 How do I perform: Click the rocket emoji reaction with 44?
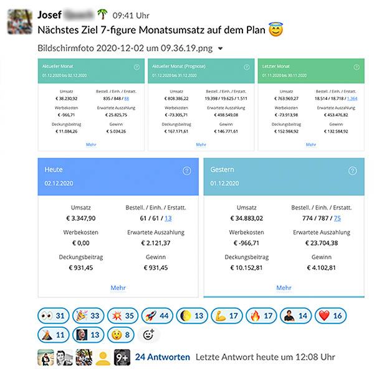tap(157, 316)
